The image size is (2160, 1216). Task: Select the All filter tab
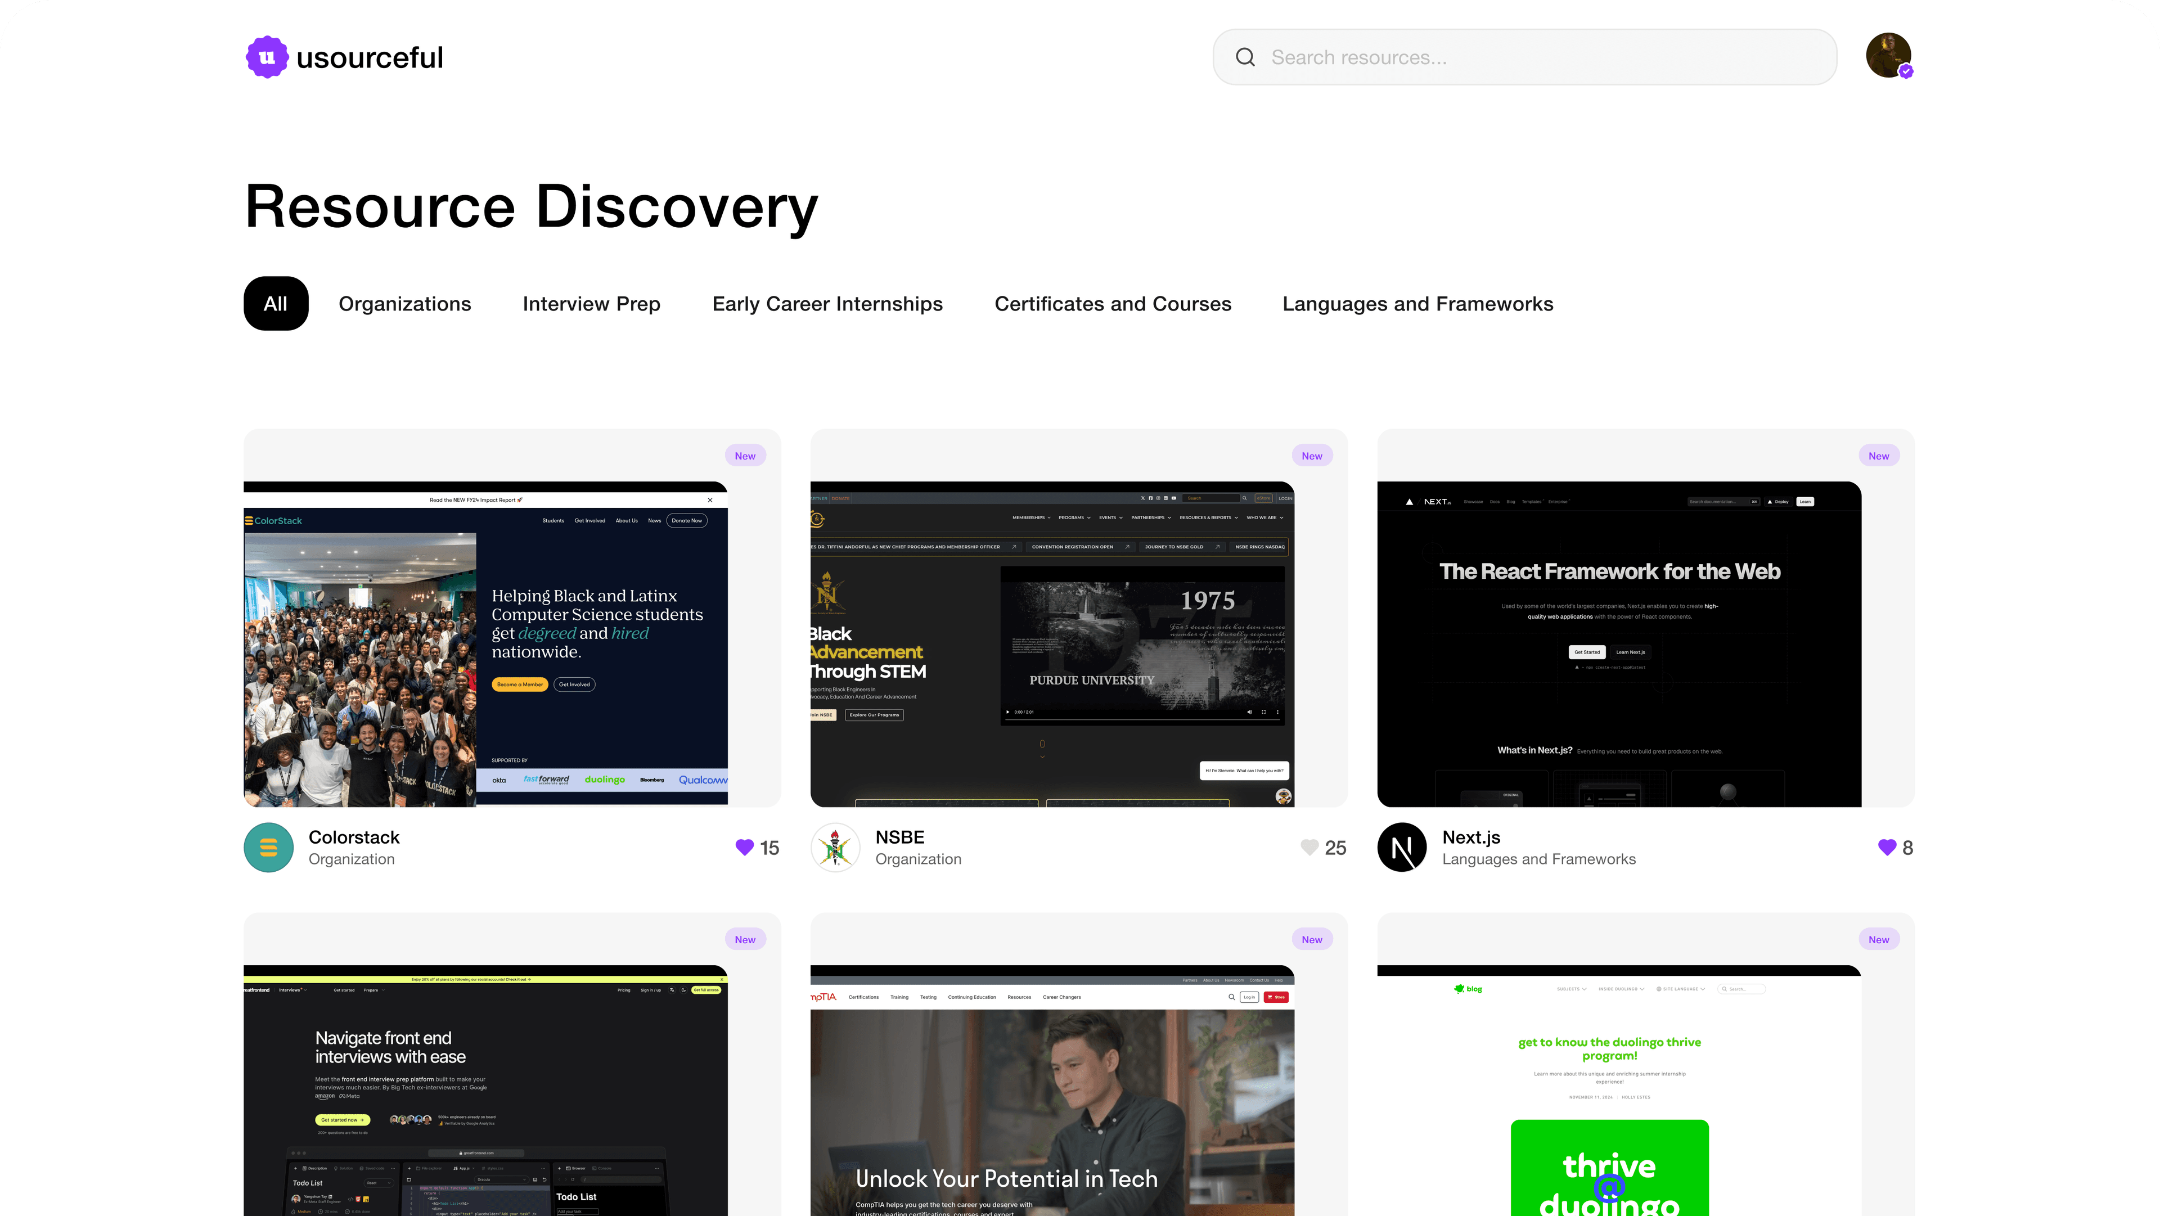[x=276, y=304]
